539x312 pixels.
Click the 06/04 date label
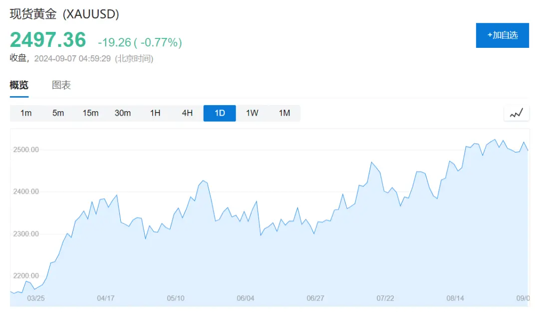click(x=246, y=298)
